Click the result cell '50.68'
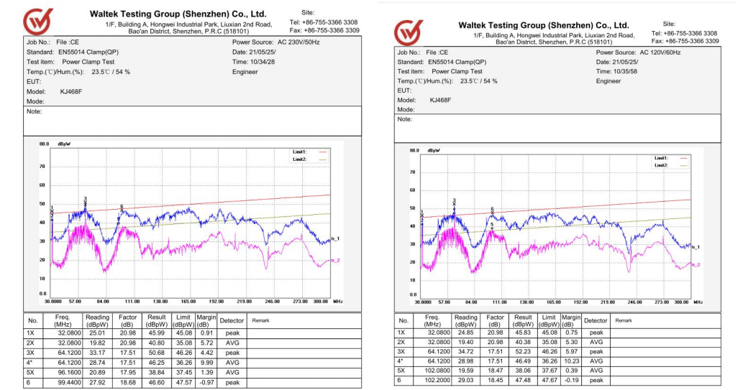743x390 pixels. click(x=156, y=353)
